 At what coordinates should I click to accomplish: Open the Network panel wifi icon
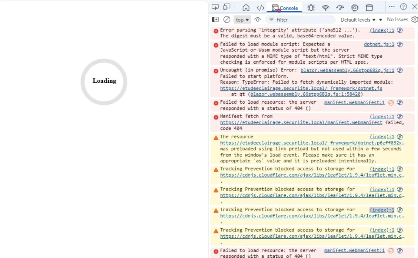(326, 8)
